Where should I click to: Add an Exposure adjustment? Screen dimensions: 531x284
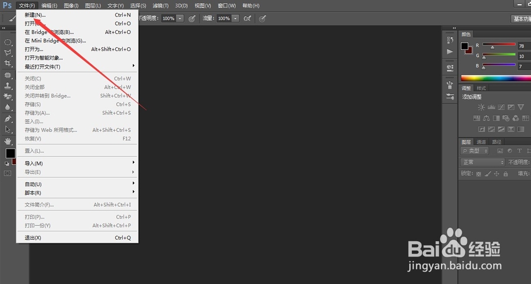point(511,107)
